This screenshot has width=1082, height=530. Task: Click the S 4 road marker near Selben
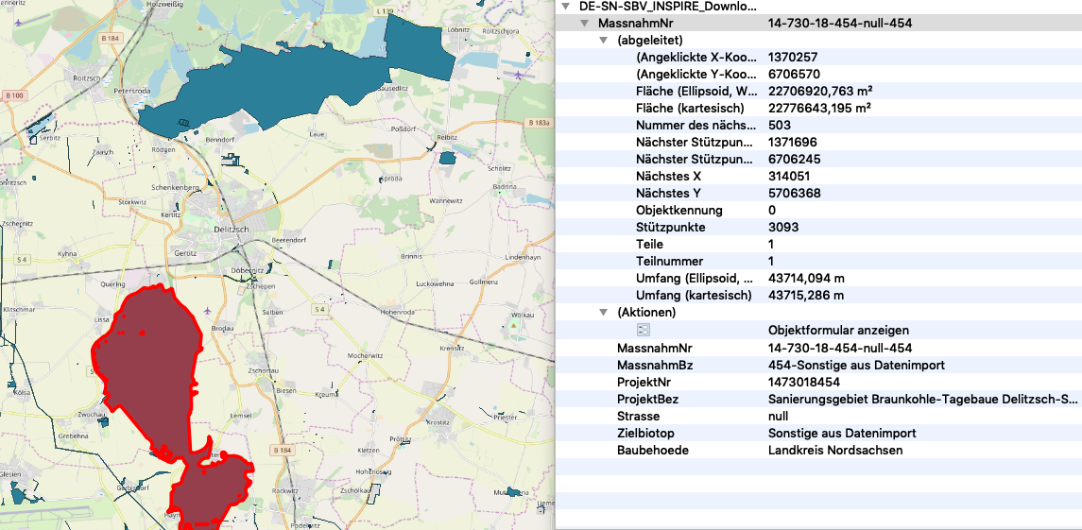pos(320,309)
